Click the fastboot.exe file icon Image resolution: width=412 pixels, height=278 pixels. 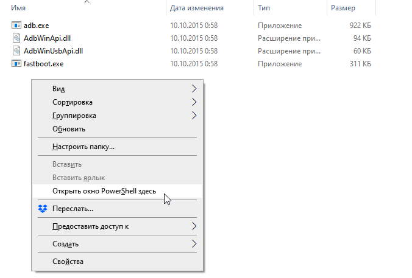16,63
